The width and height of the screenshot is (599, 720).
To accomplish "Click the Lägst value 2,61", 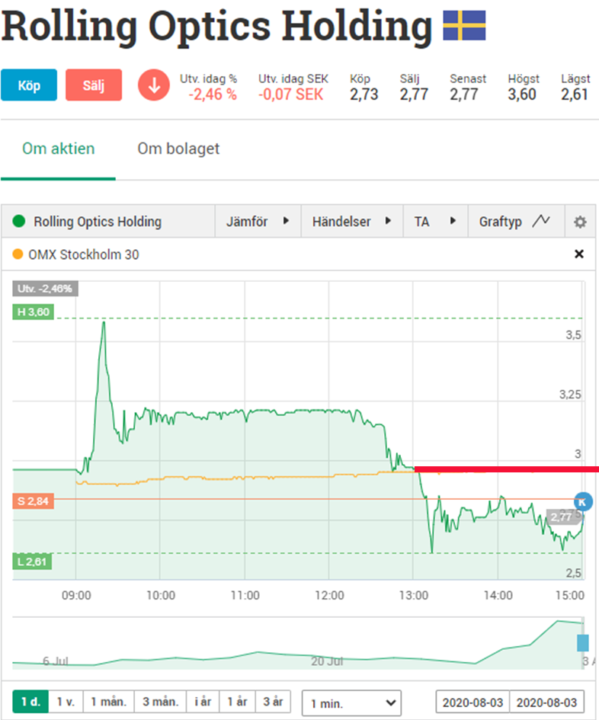I will (574, 94).
